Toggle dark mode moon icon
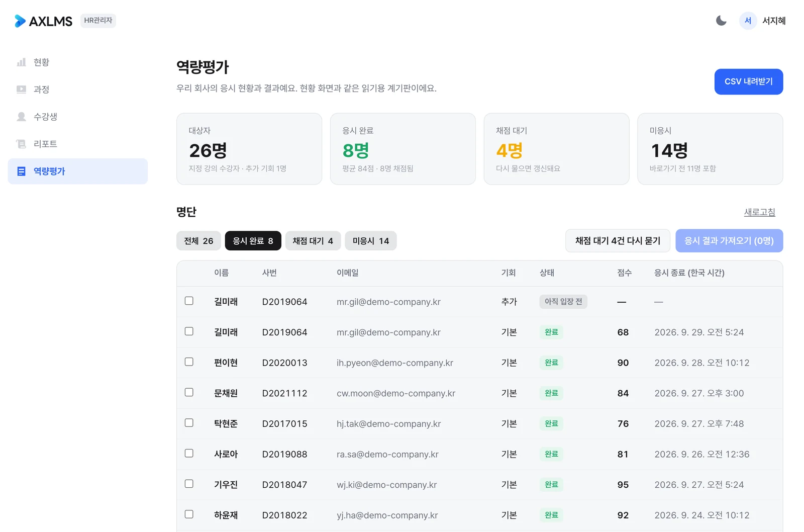The image size is (804, 532). point(721,21)
